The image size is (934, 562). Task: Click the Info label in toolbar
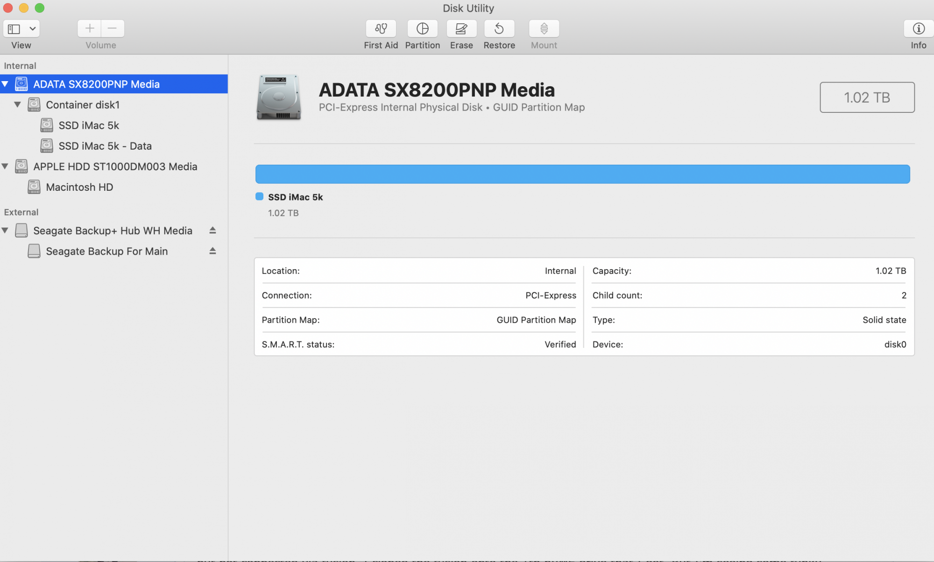(918, 45)
